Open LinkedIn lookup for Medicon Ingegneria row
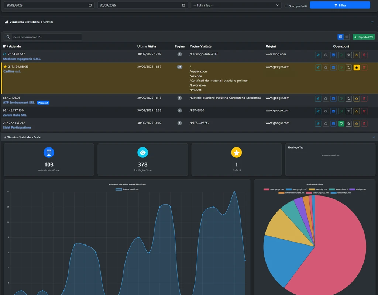This screenshot has height=295, width=378. coord(333,55)
